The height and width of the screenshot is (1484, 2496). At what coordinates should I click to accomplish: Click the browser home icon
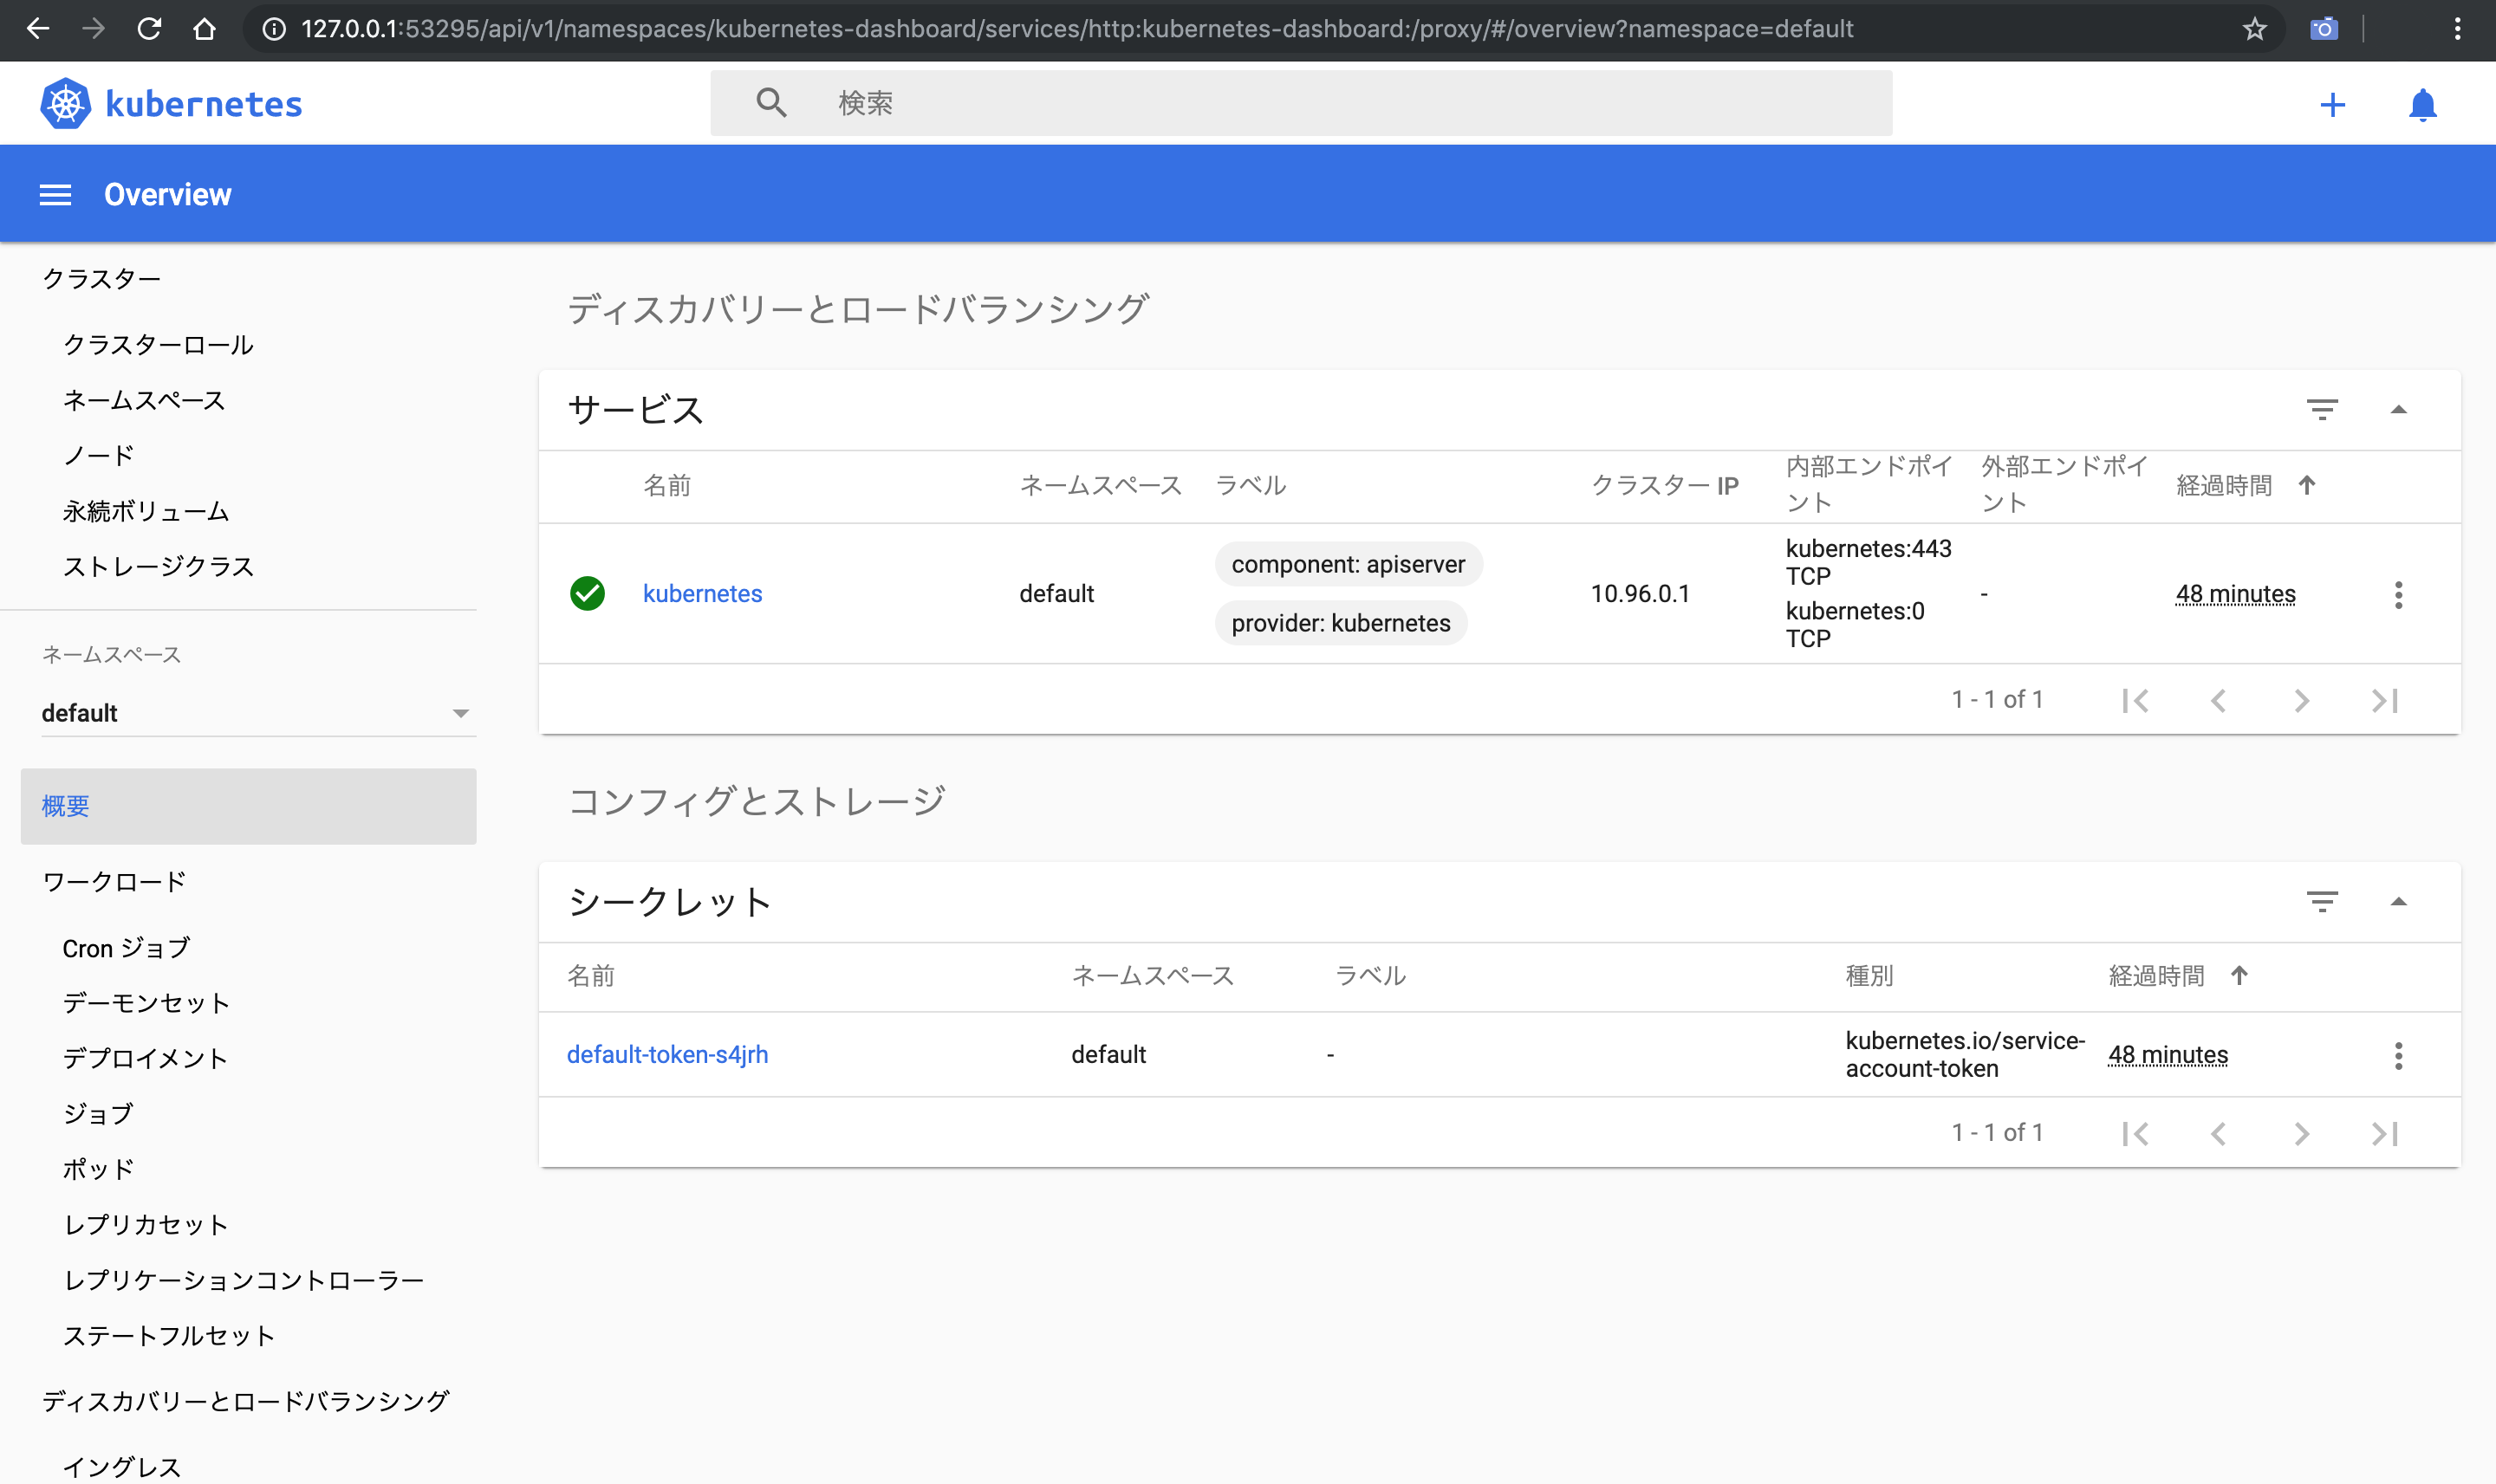205,29
